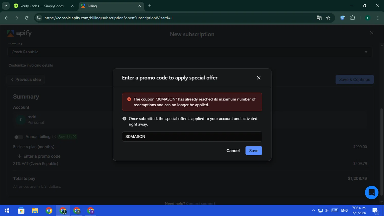
Task: Cancel the promo code dialog
Action: click(x=233, y=150)
